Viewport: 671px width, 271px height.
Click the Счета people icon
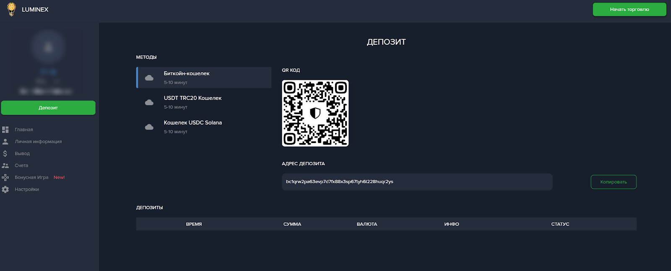pos(5,166)
